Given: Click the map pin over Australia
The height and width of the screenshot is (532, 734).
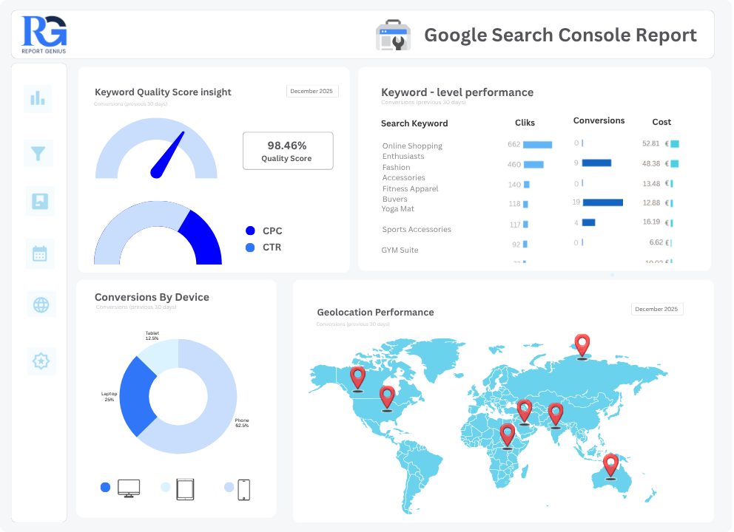Looking at the screenshot, I should pyautogui.click(x=611, y=466).
